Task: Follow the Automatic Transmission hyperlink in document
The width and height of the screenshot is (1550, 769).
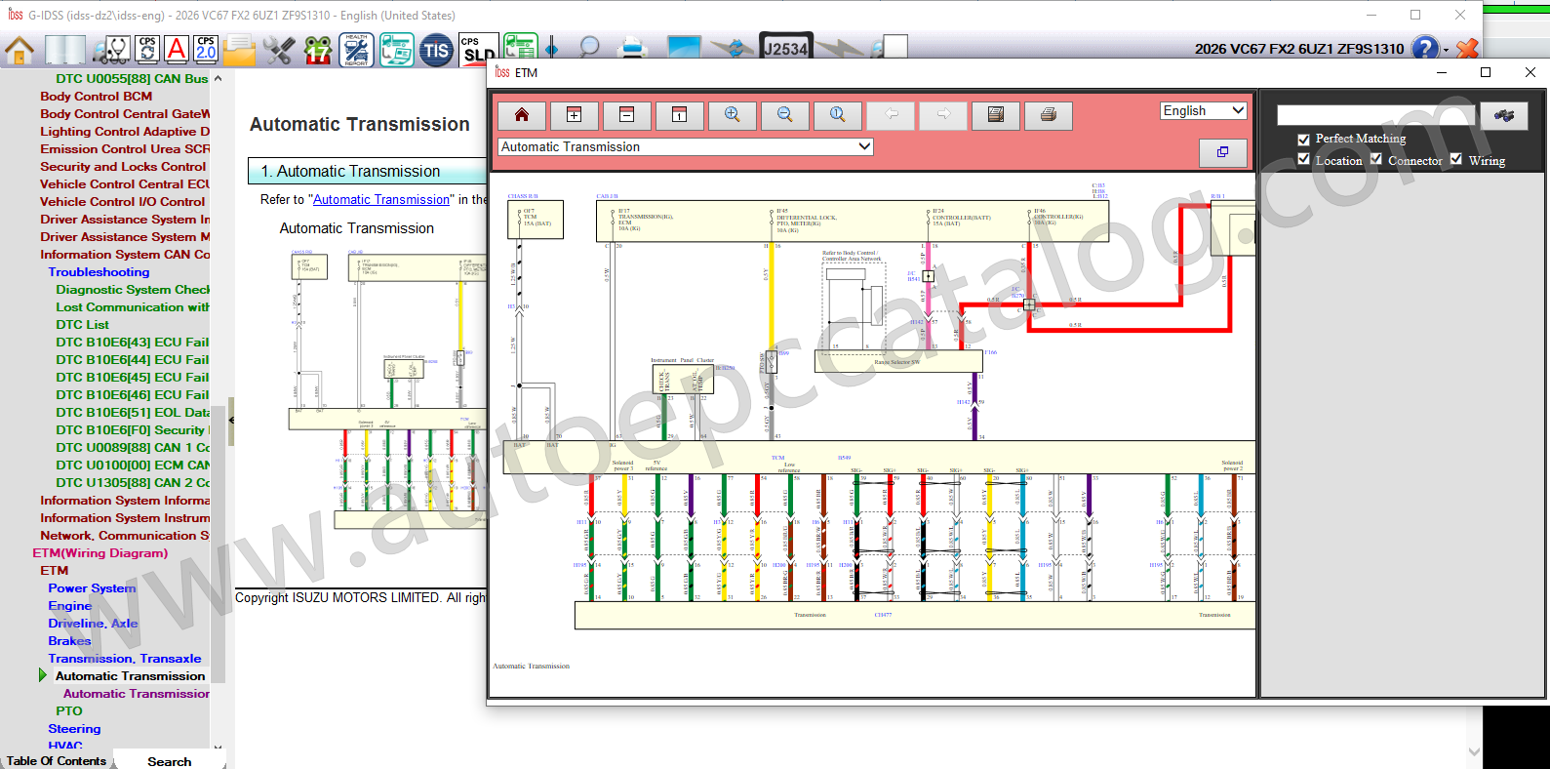Action: click(381, 200)
